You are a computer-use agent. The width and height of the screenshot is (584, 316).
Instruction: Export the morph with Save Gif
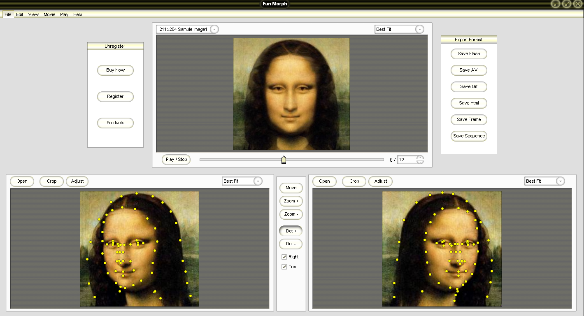(x=469, y=87)
